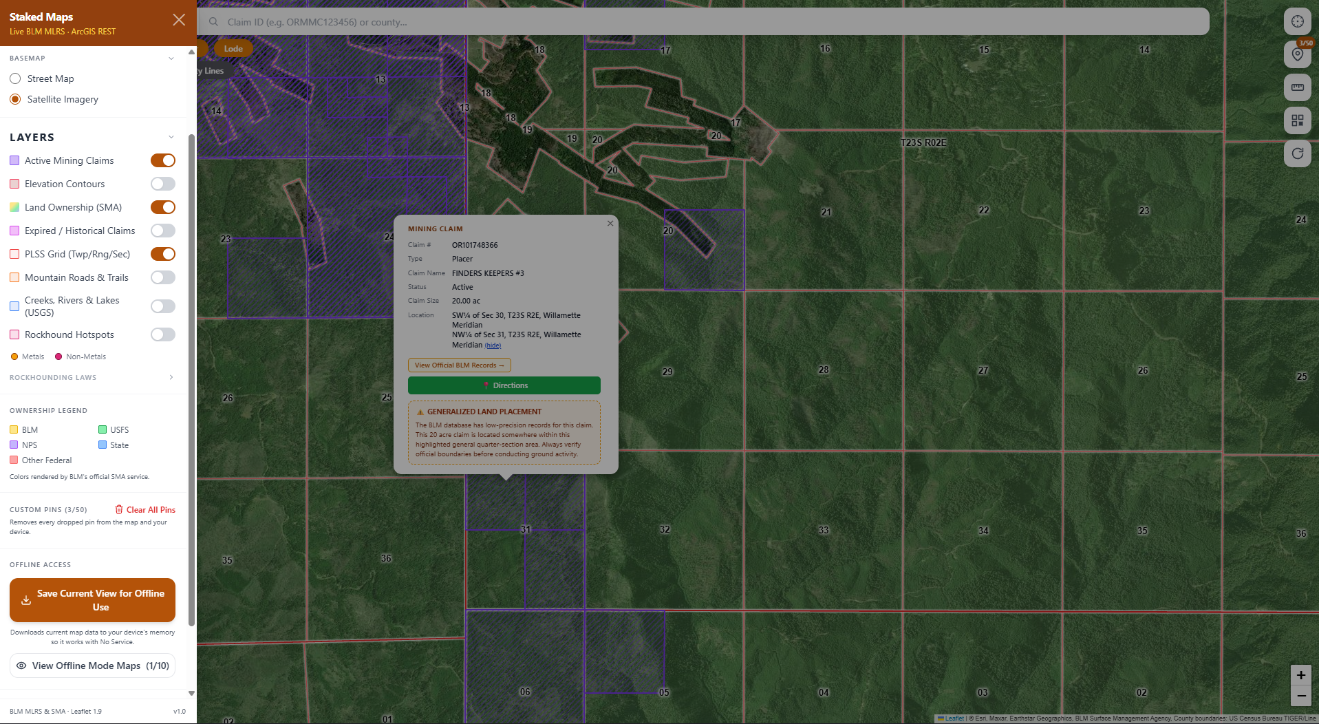
Task: Click the NPS ownership legend swatch
Action: pyautogui.click(x=14, y=445)
